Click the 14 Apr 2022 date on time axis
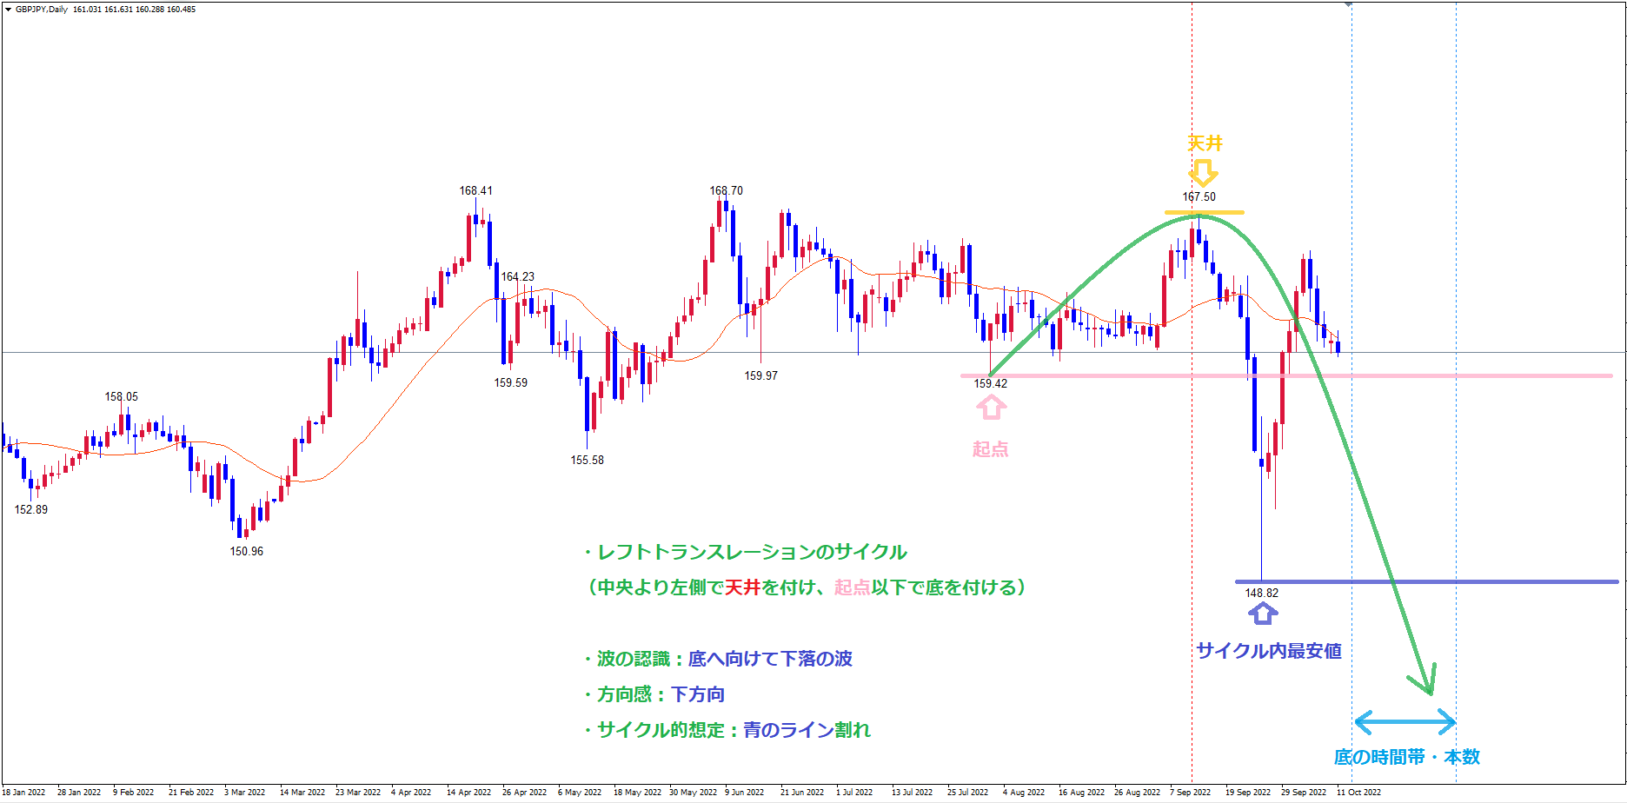This screenshot has height=803, width=1627. point(468,792)
